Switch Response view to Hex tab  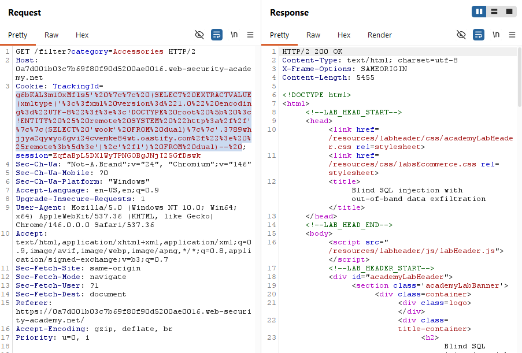pos(344,35)
